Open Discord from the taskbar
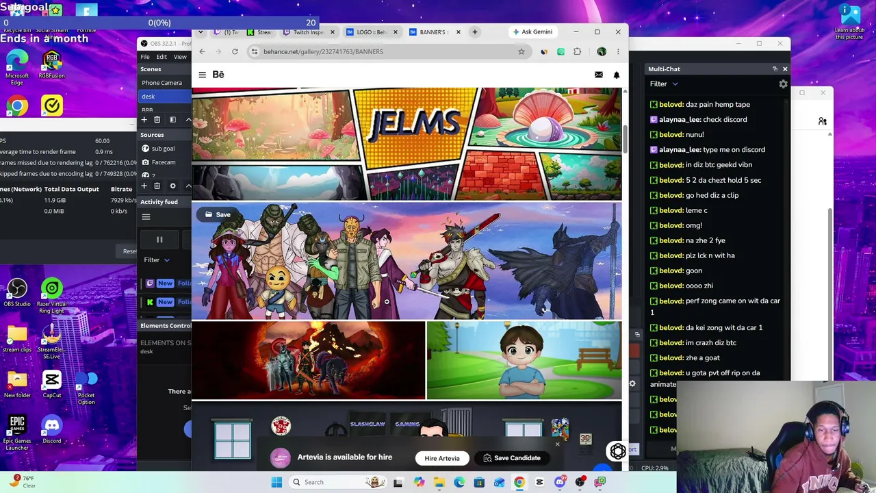The image size is (876, 493). (560, 482)
